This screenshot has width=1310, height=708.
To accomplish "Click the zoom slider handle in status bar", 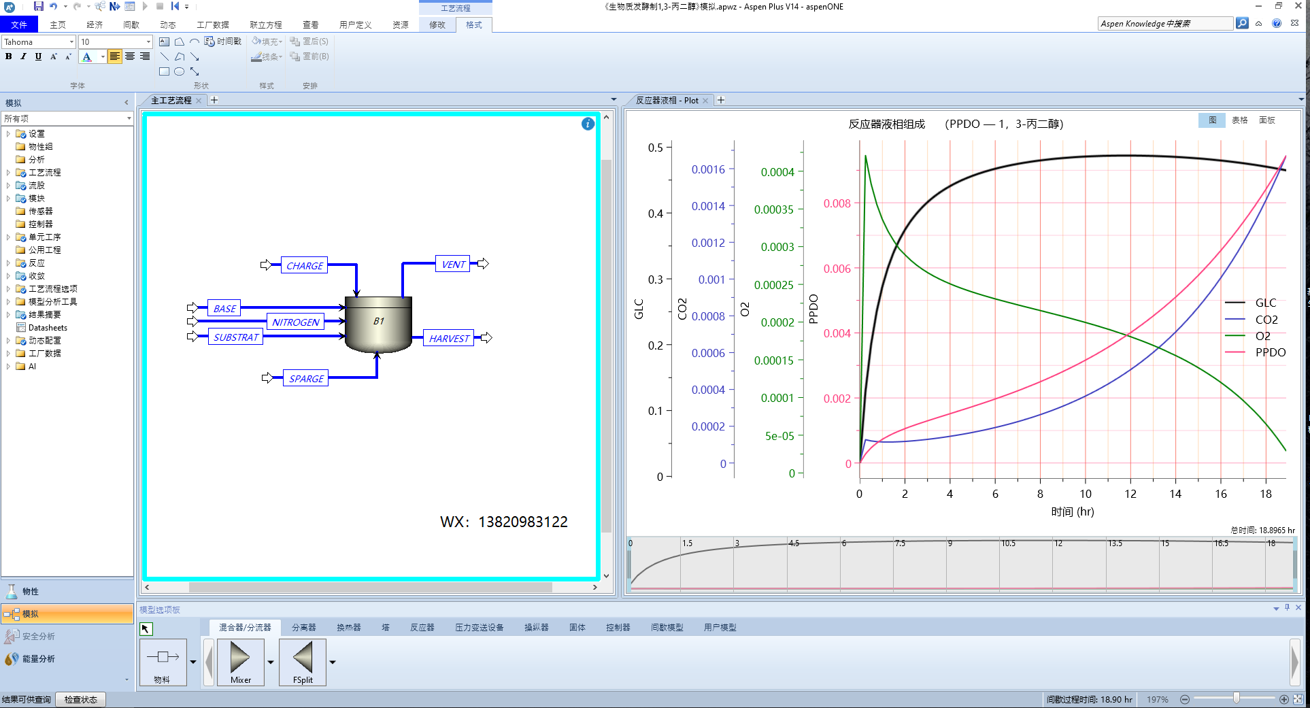I will point(1236,698).
